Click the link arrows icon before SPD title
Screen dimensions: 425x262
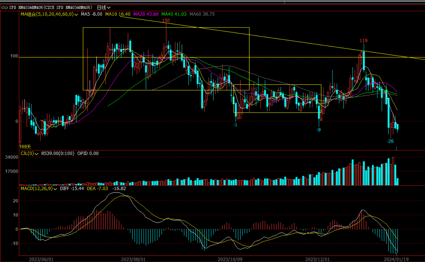pos(4,7)
